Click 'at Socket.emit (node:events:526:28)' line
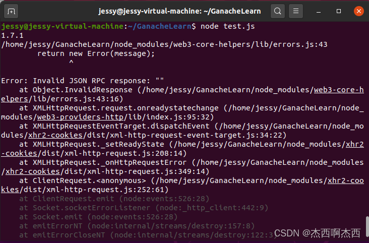Viewport: 369px width, 243px height. coord(98,217)
